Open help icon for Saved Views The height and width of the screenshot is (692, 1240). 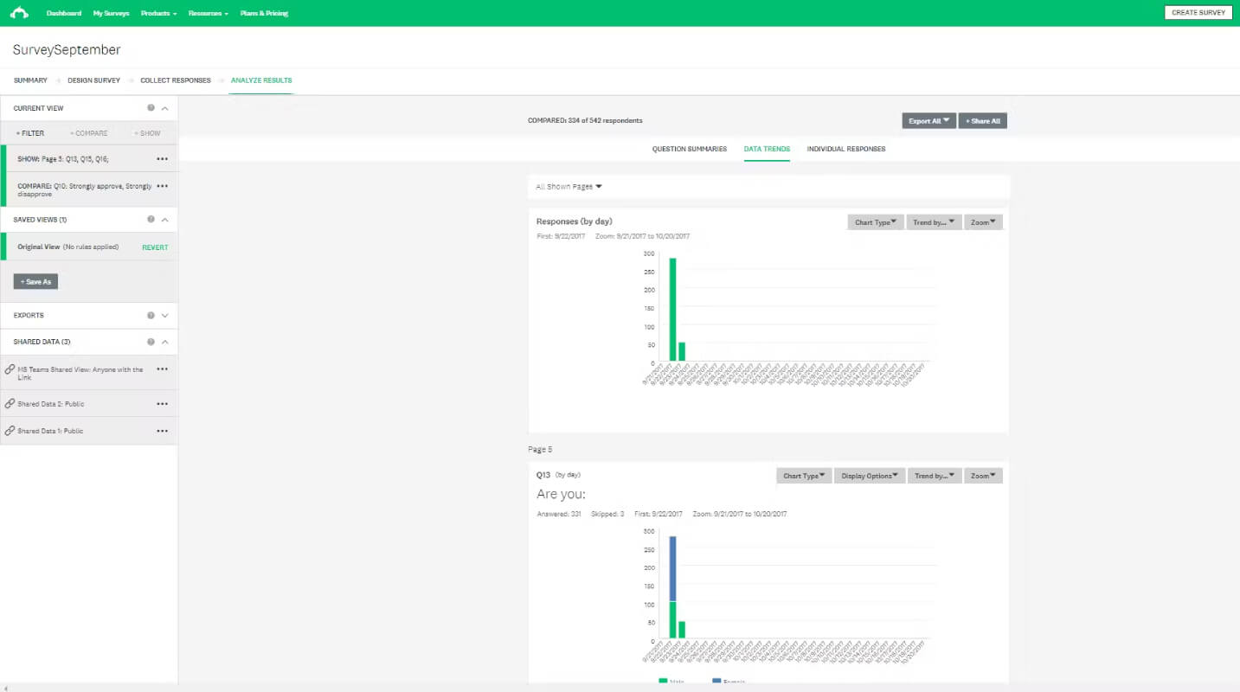tap(151, 220)
